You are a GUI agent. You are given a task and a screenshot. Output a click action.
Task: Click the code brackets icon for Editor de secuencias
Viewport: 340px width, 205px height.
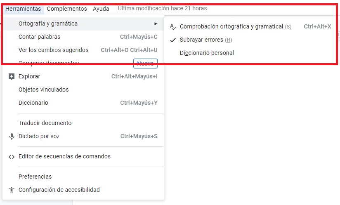[x=12, y=157]
